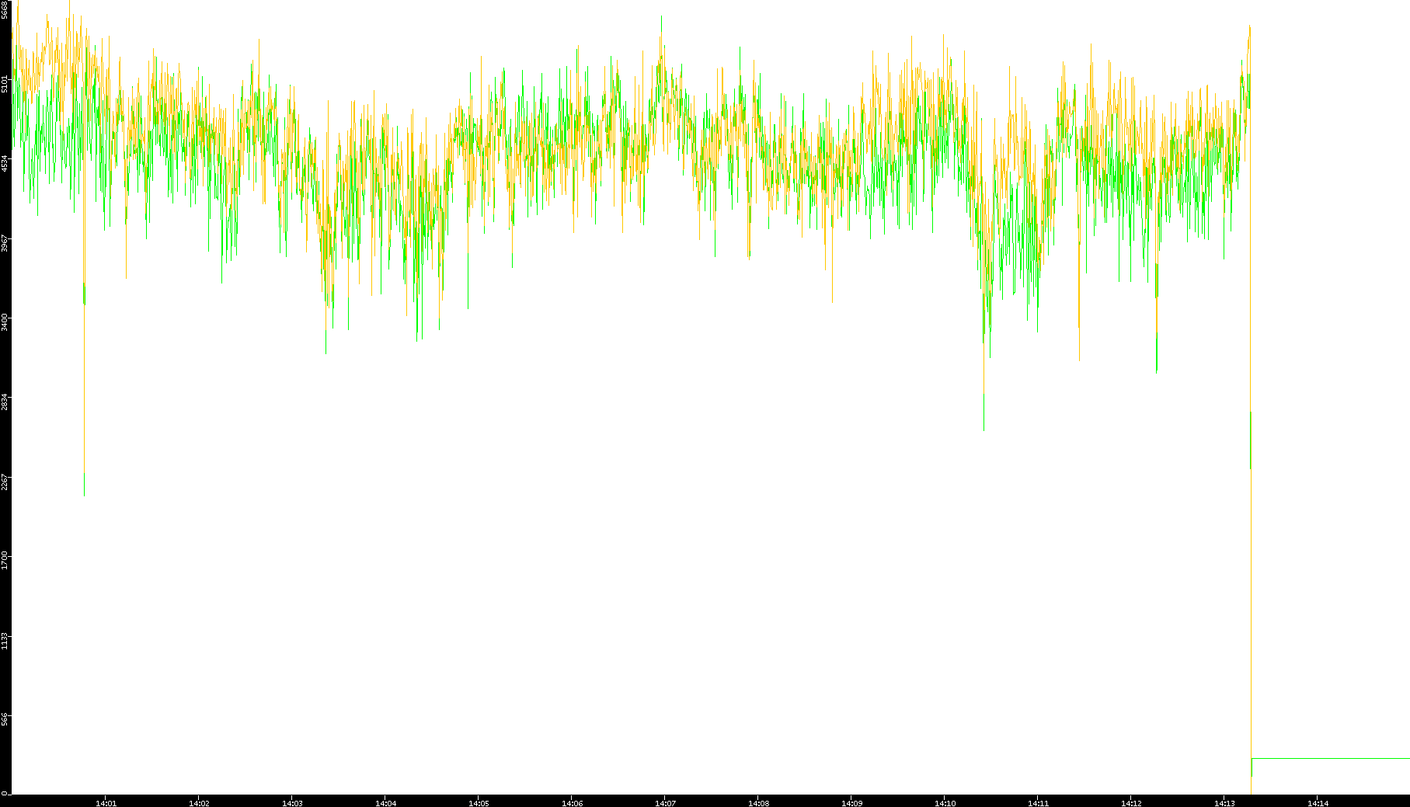Viewport: 1410px width, 807px height.
Task: Click the 14:01 time axis label
Action: point(106,803)
